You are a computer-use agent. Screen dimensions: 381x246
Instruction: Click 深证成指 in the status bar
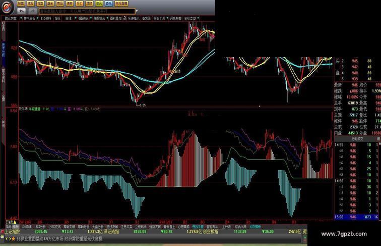pyautogui.click(x=111, y=232)
